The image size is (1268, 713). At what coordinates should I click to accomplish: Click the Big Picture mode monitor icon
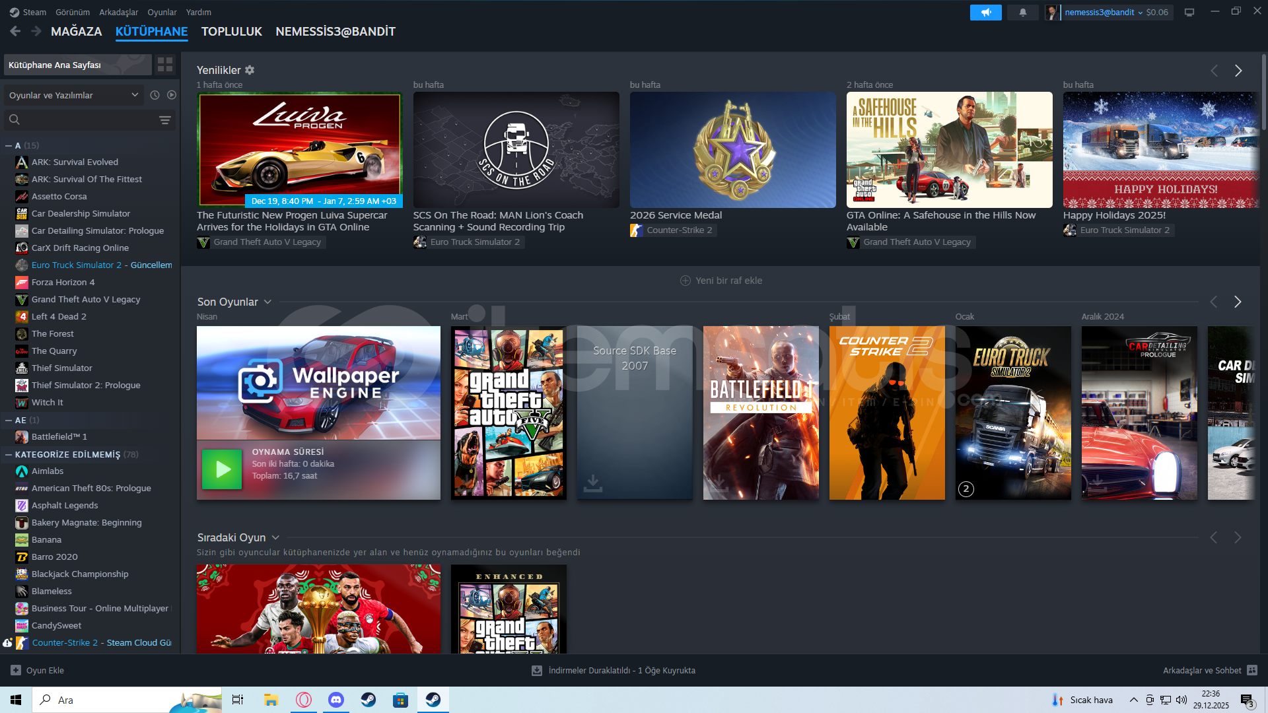coord(1189,13)
